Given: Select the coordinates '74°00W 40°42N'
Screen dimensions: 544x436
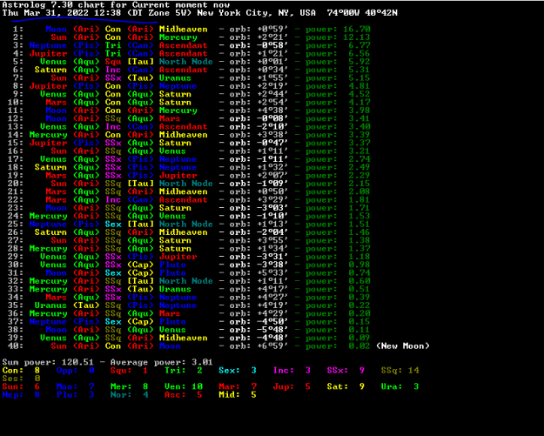Looking at the screenshot, I should (x=362, y=13).
